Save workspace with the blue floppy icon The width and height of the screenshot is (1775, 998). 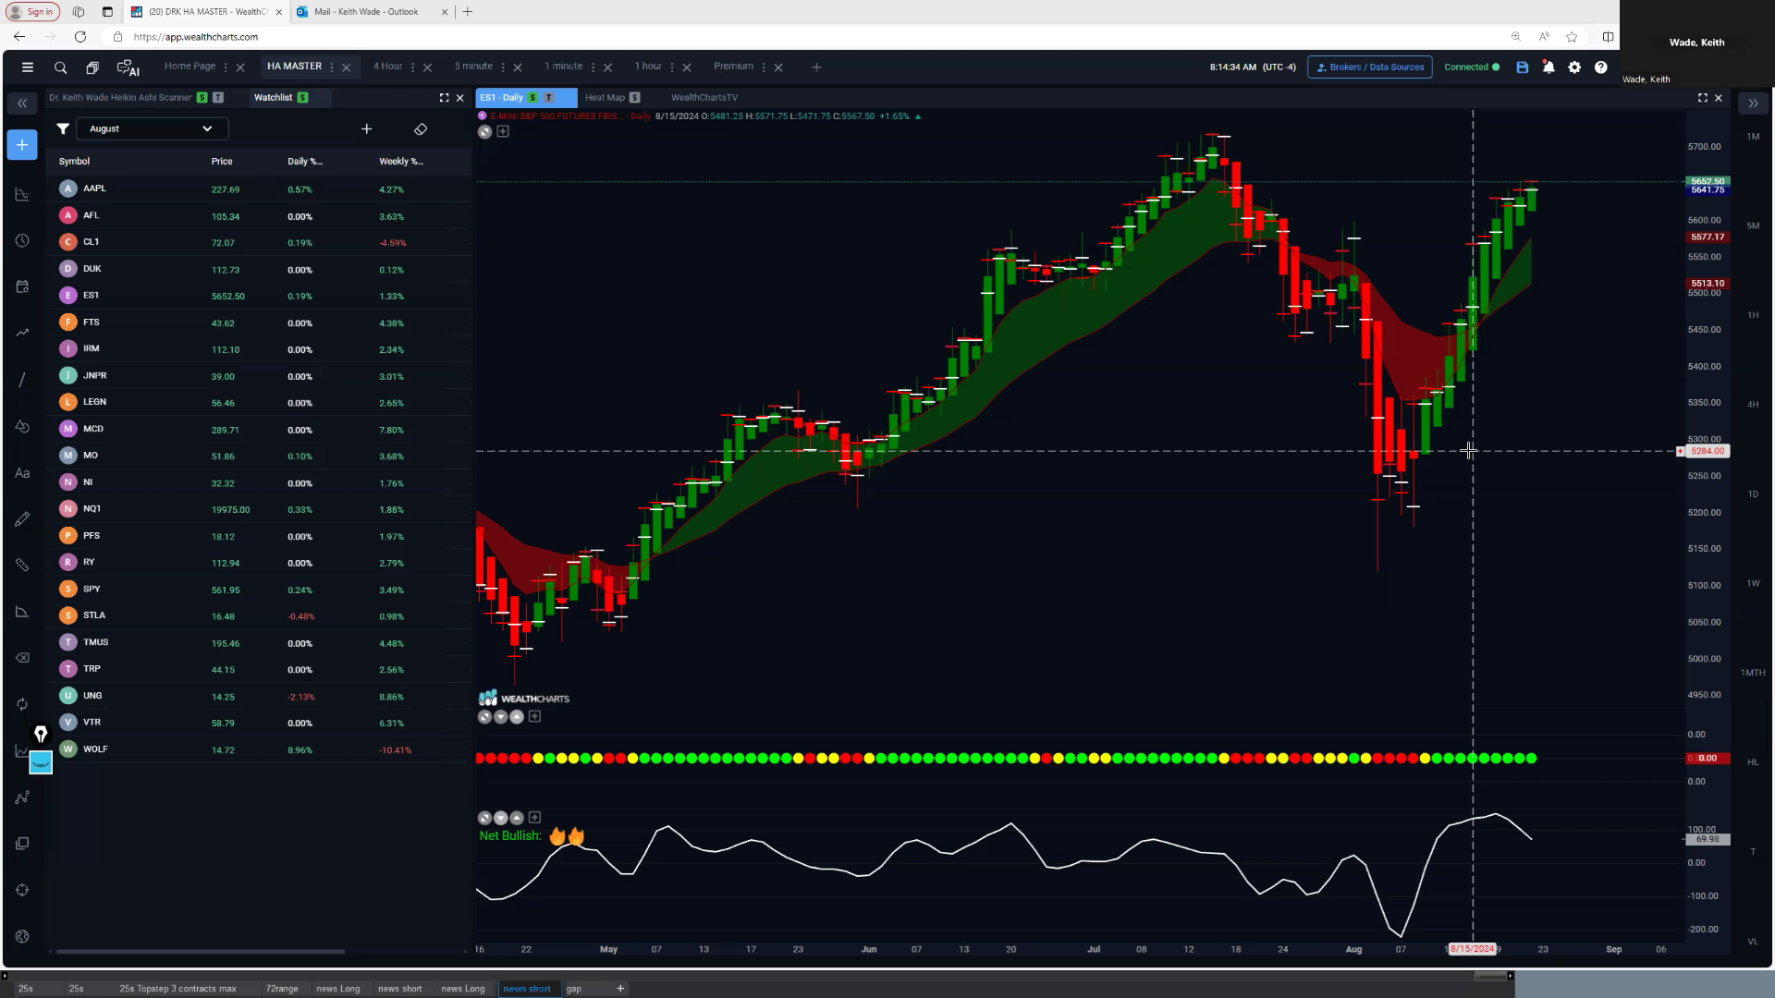pyautogui.click(x=1523, y=67)
